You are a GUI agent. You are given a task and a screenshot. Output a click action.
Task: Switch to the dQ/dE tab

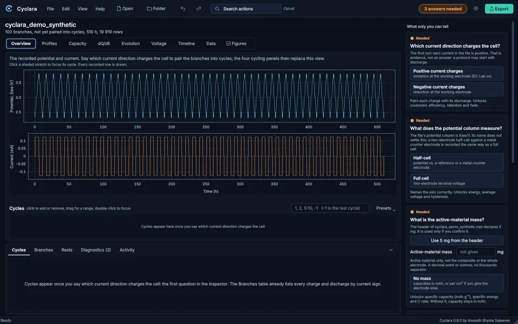104,43
